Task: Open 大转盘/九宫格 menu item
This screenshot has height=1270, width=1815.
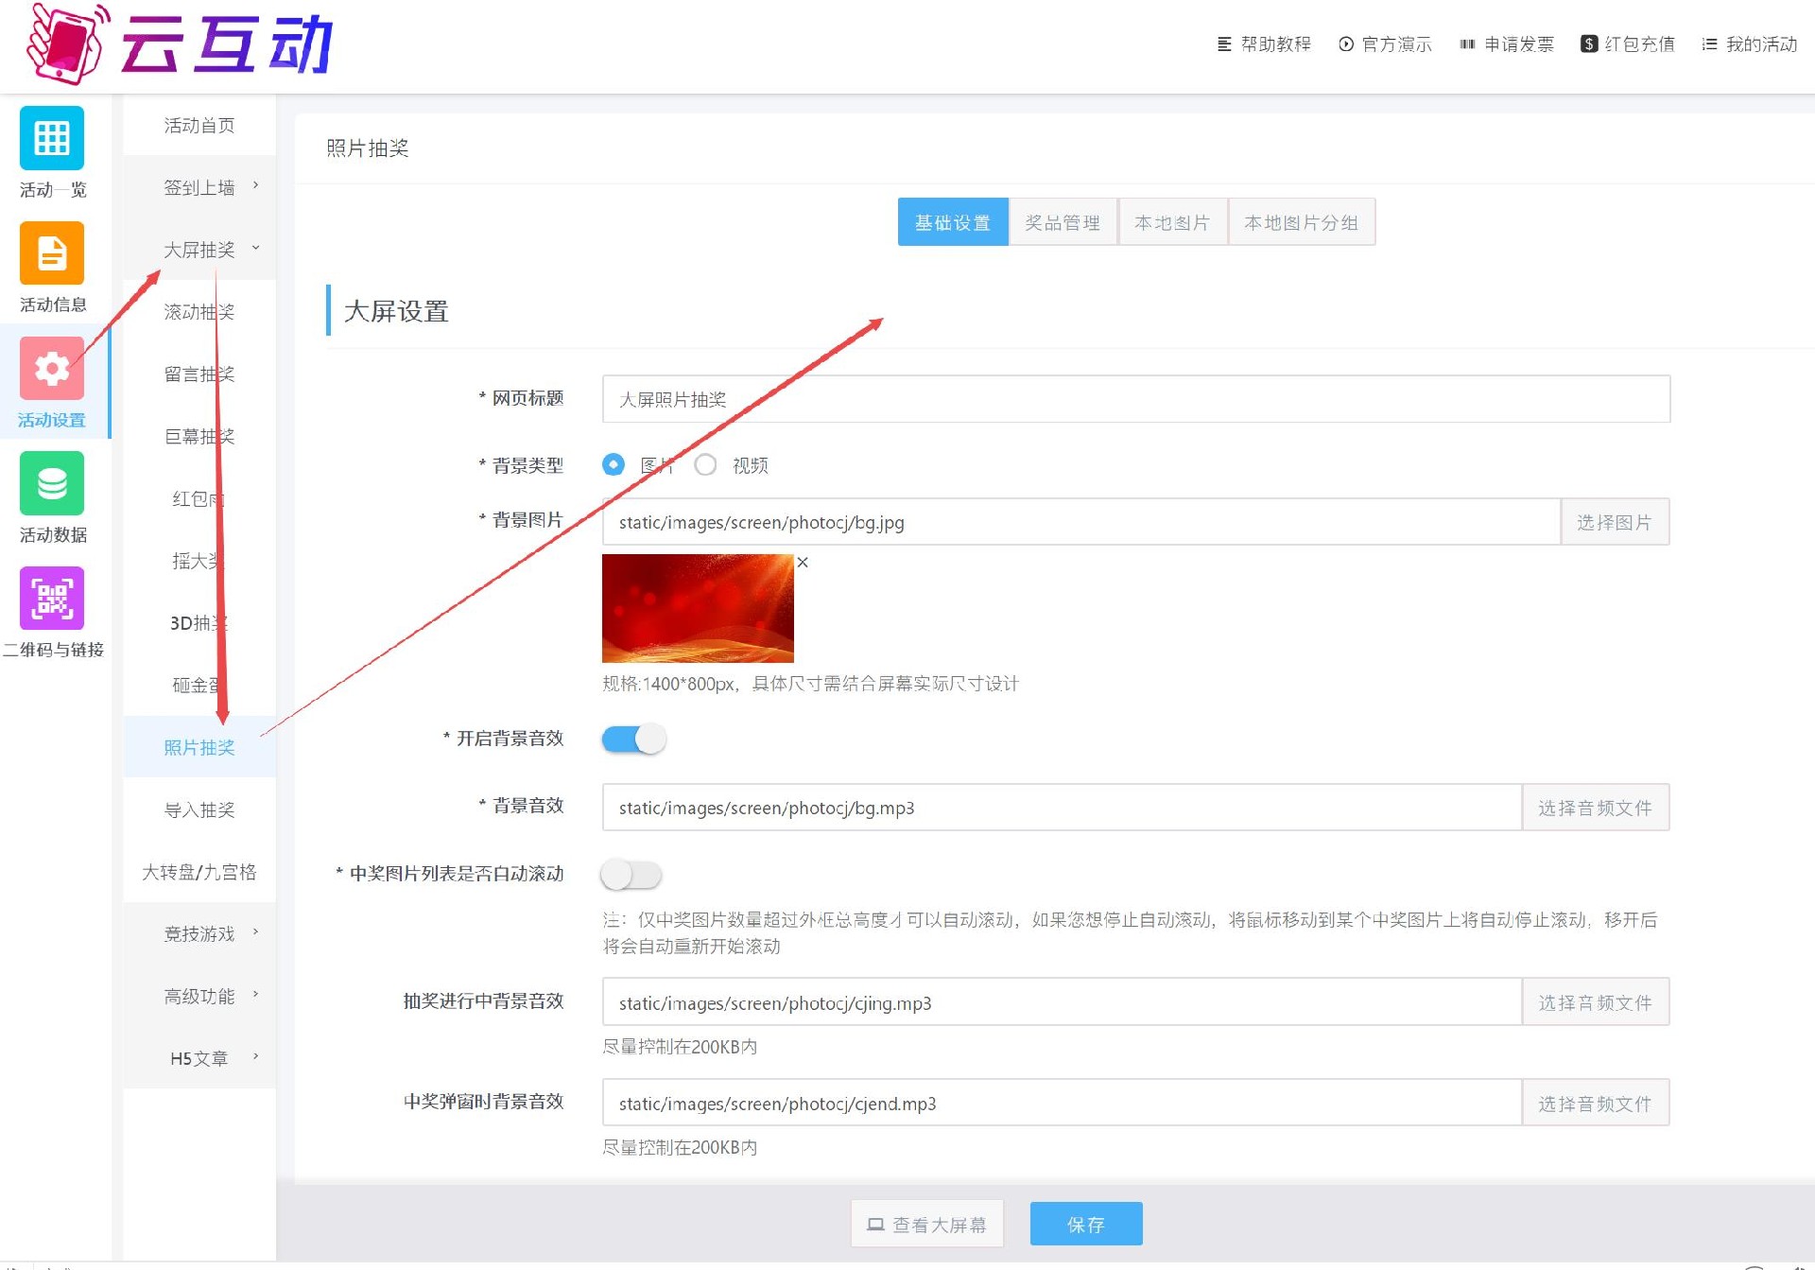Action: (x=199, y=872)
